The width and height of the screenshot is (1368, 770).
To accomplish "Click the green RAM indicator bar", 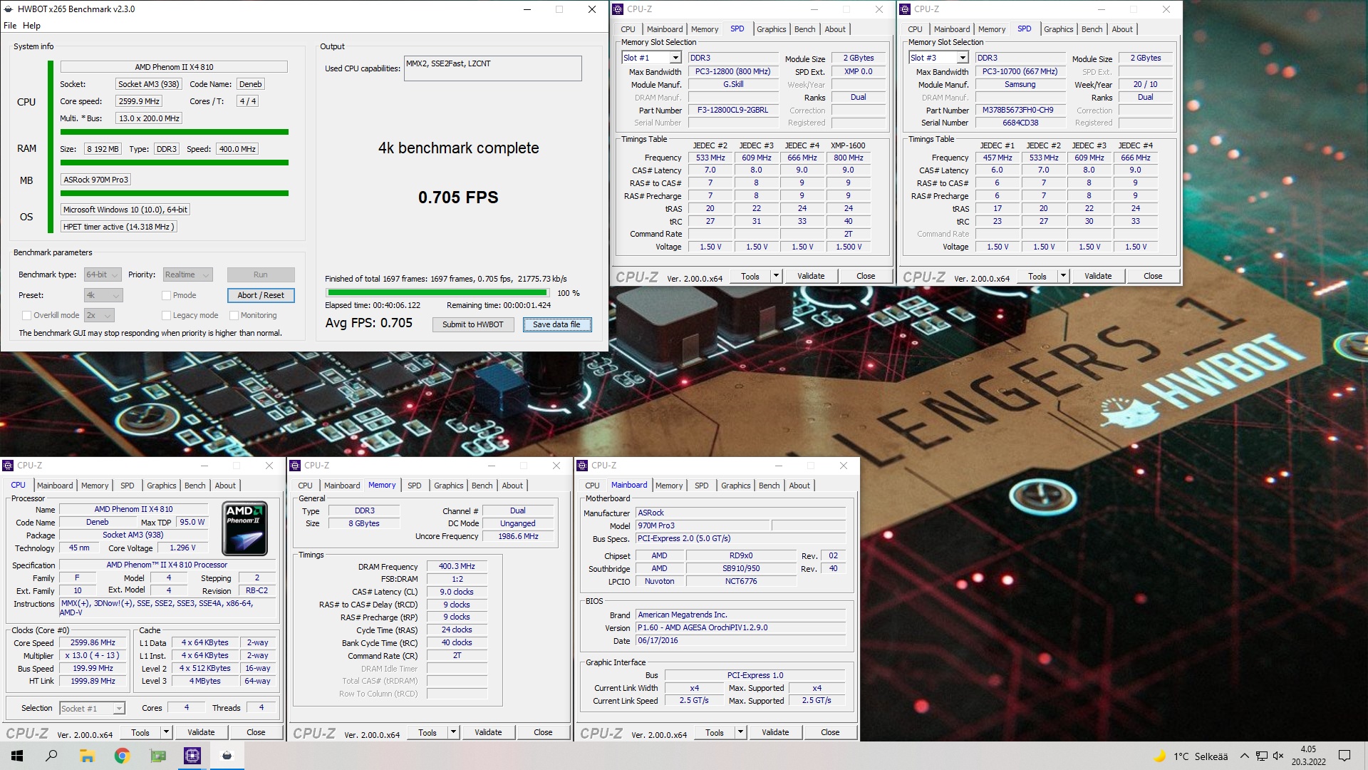I will [174, 163].
